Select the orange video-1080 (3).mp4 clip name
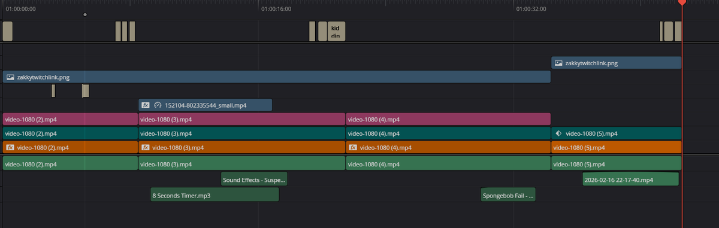719x228 pixels. (x=178, y=147)
